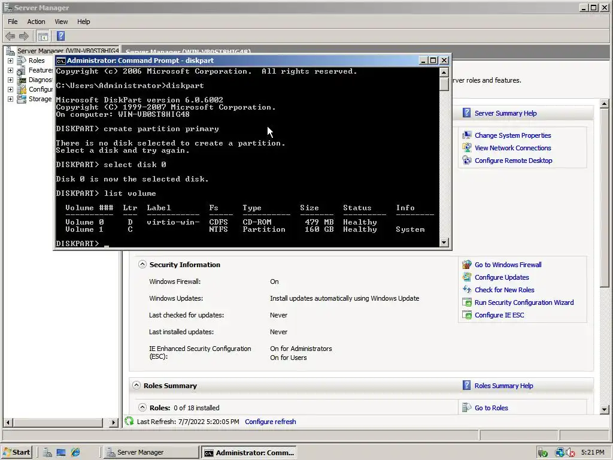Viewport: 613px width, 460px height.
Task: Collapse the Roles 0 of 18 installed section
Action: tap(142, 407)
